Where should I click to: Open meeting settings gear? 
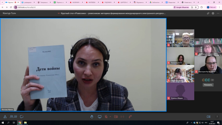pyautogui.click(x=213, y=13)
